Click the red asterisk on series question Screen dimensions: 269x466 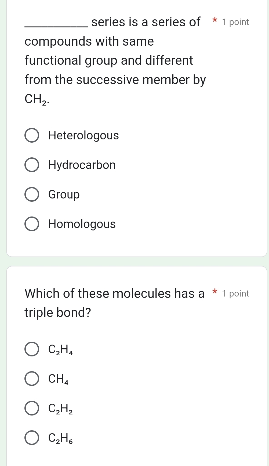pyautogui.click(x=215, y=20)
